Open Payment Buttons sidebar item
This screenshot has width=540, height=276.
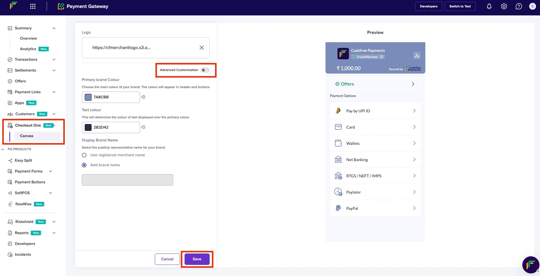(x=30, y=182)
